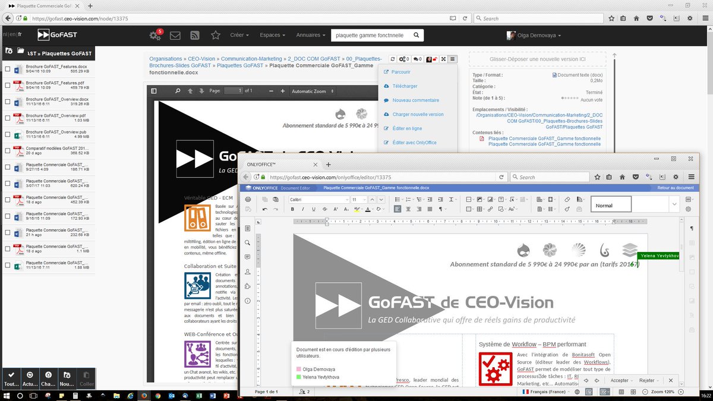The height and width of the screenshot is (401, 713).
Task: Select Éditer en ligne entry
Action: click(407, 128)
